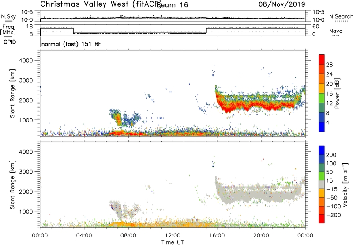The image size is (353, 245).
Task: Click the 'Velocity [m s-1]' colorbar title
Action: point(345,184)
